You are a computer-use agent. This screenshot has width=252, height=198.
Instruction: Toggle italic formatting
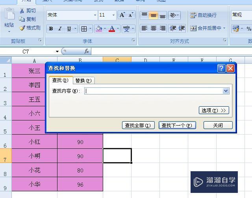(60, 29)
